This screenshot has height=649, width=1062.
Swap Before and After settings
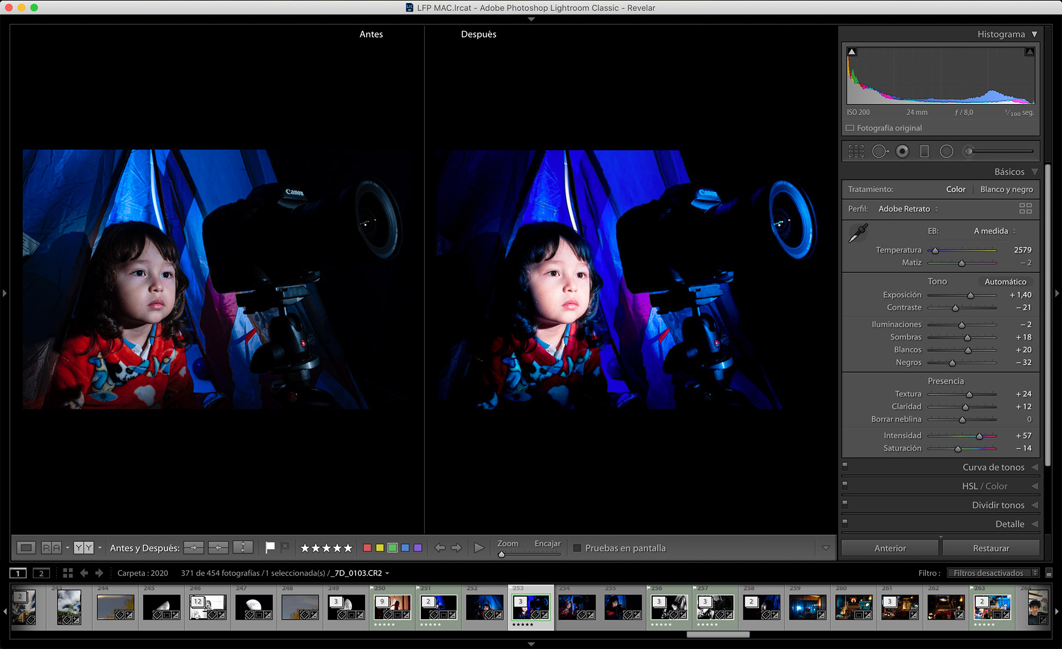243,547
